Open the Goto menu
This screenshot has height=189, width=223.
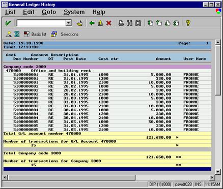point(49,12)
